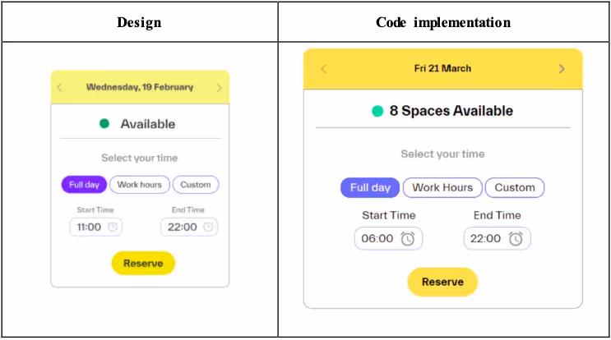
Task: Click previous-day arrow beside Wednesday, 19 February
Action: (59, 87)
